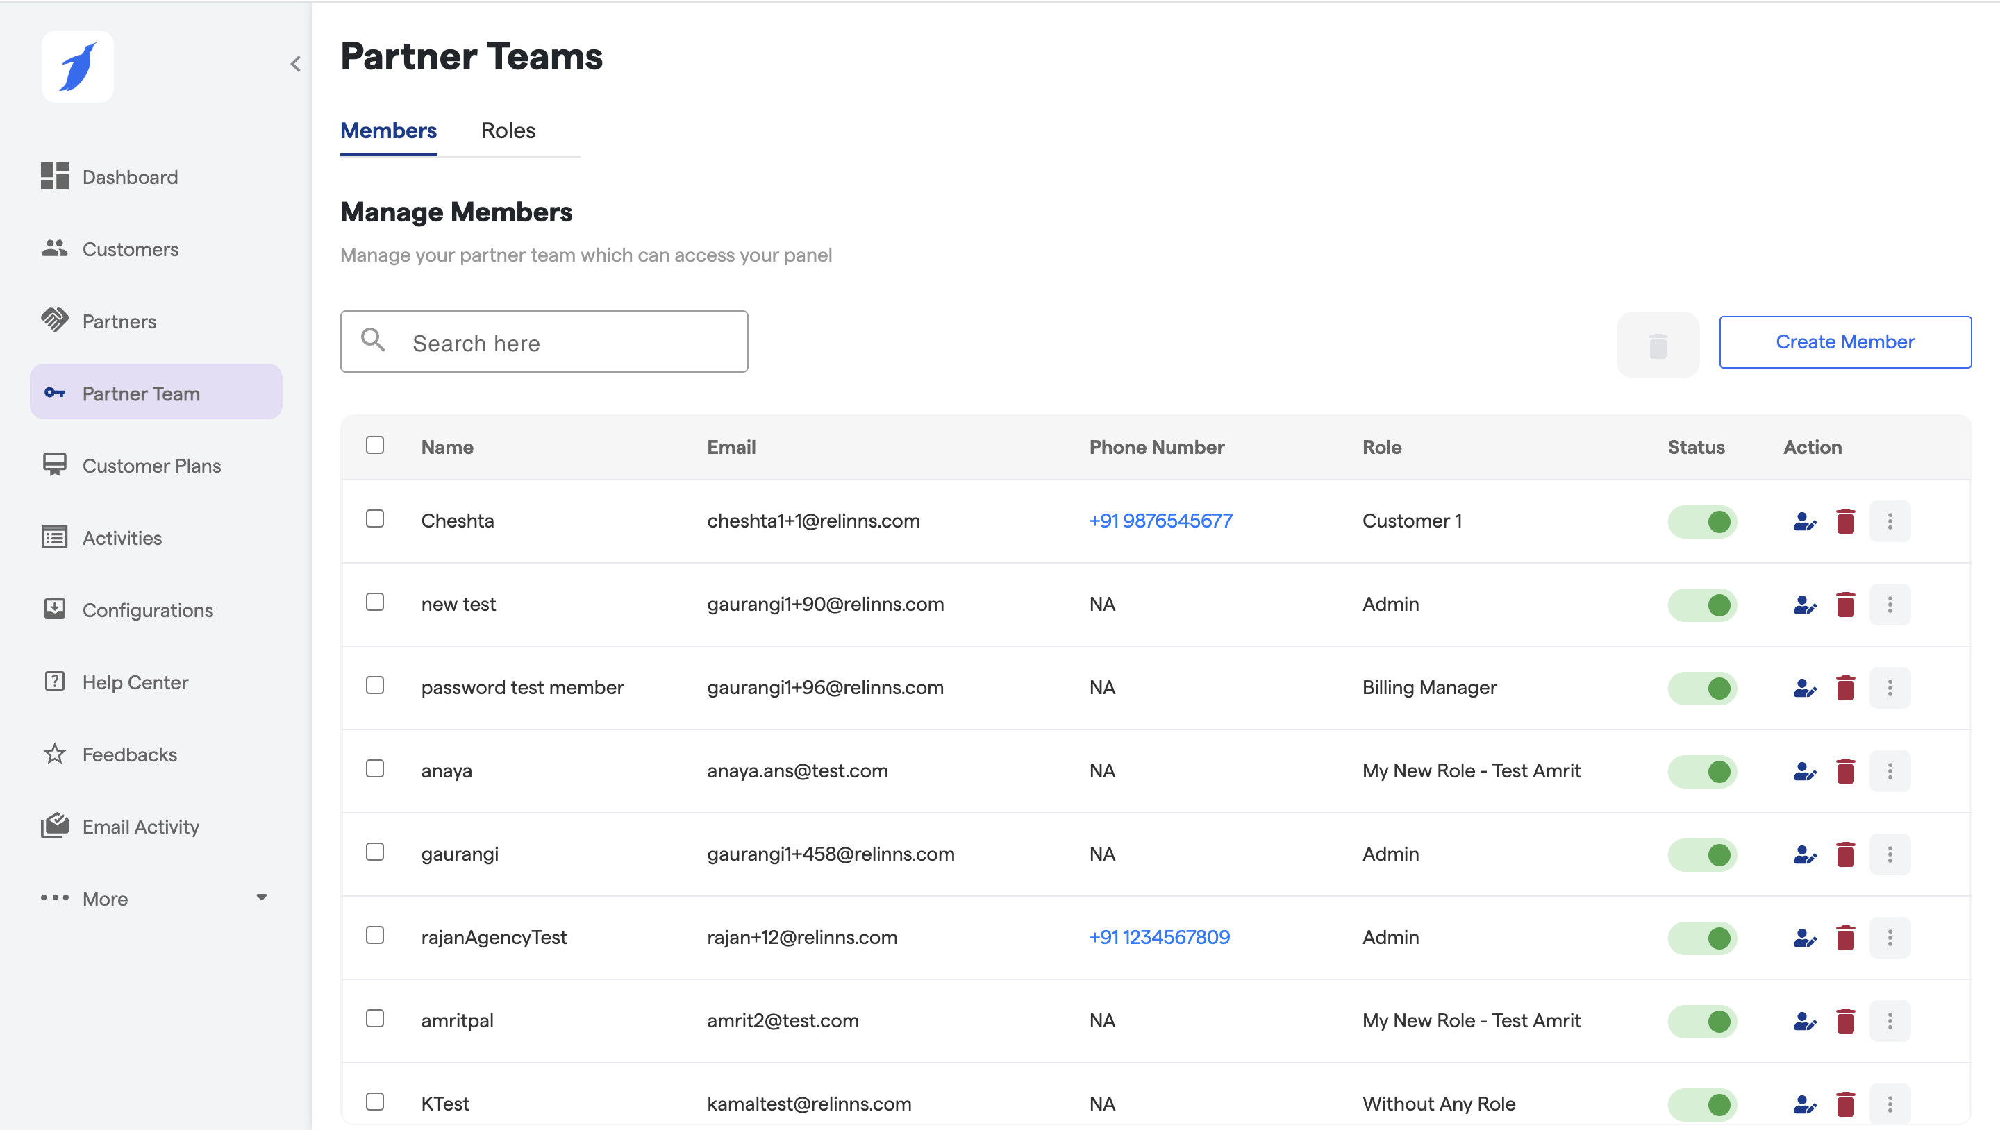Click the Email Activity envelope icon
The width and height of the screenshot is (2000, 1130).
click(54, 826)
